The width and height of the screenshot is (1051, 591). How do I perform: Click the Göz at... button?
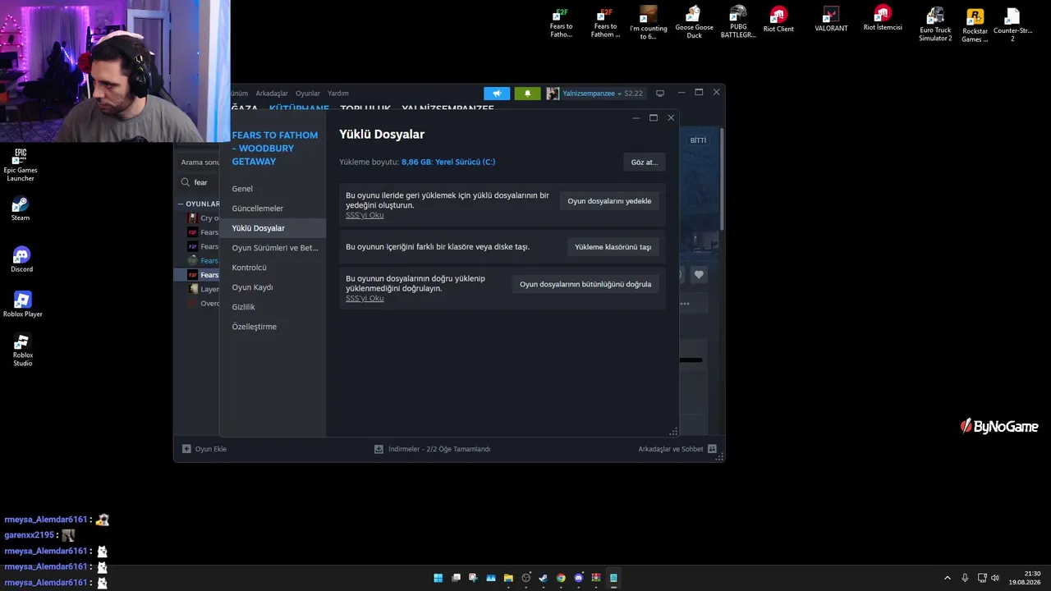644,163
